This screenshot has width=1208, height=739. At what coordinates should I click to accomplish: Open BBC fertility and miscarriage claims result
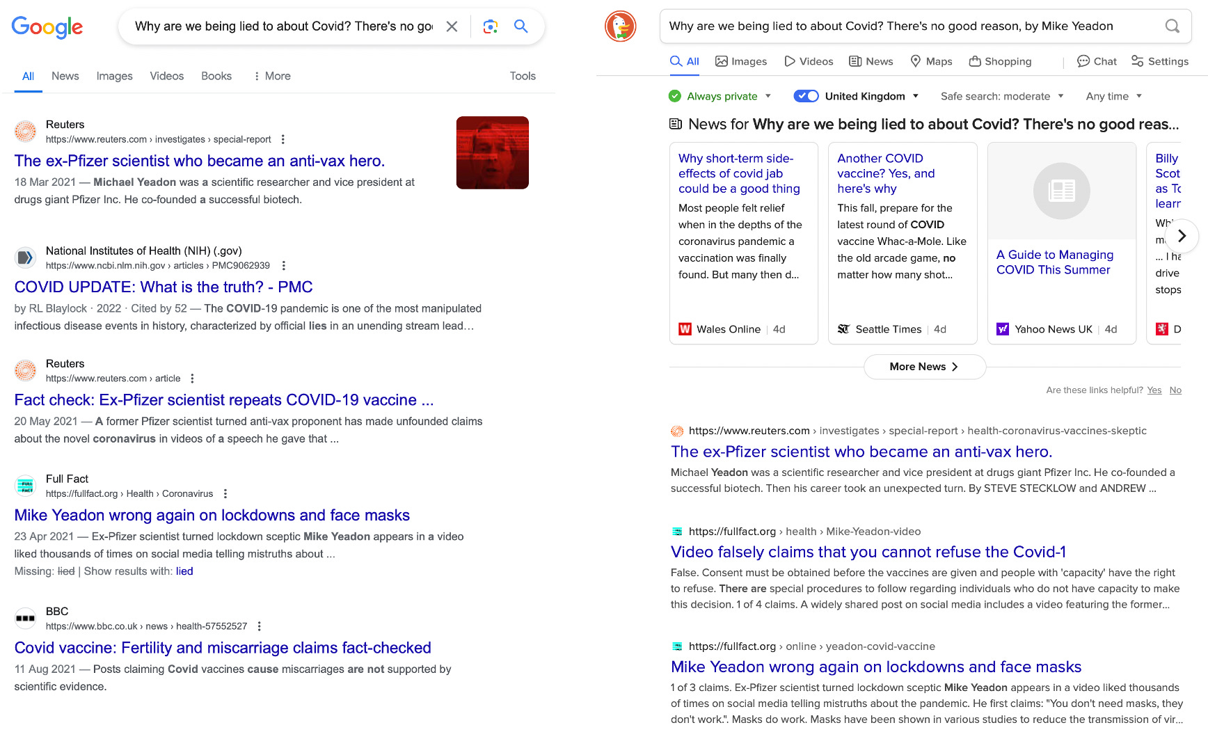pyautogui.click(x=223, y=648)
